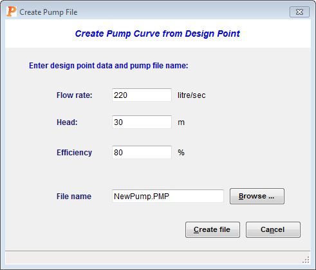This screenshot has width=316, height=270.
Task: Click the File name text box
Action: [168, 196]
